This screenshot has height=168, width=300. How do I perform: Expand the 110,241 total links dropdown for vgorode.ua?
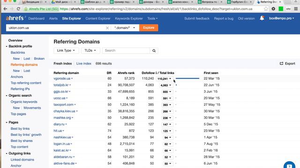[165, 79]
